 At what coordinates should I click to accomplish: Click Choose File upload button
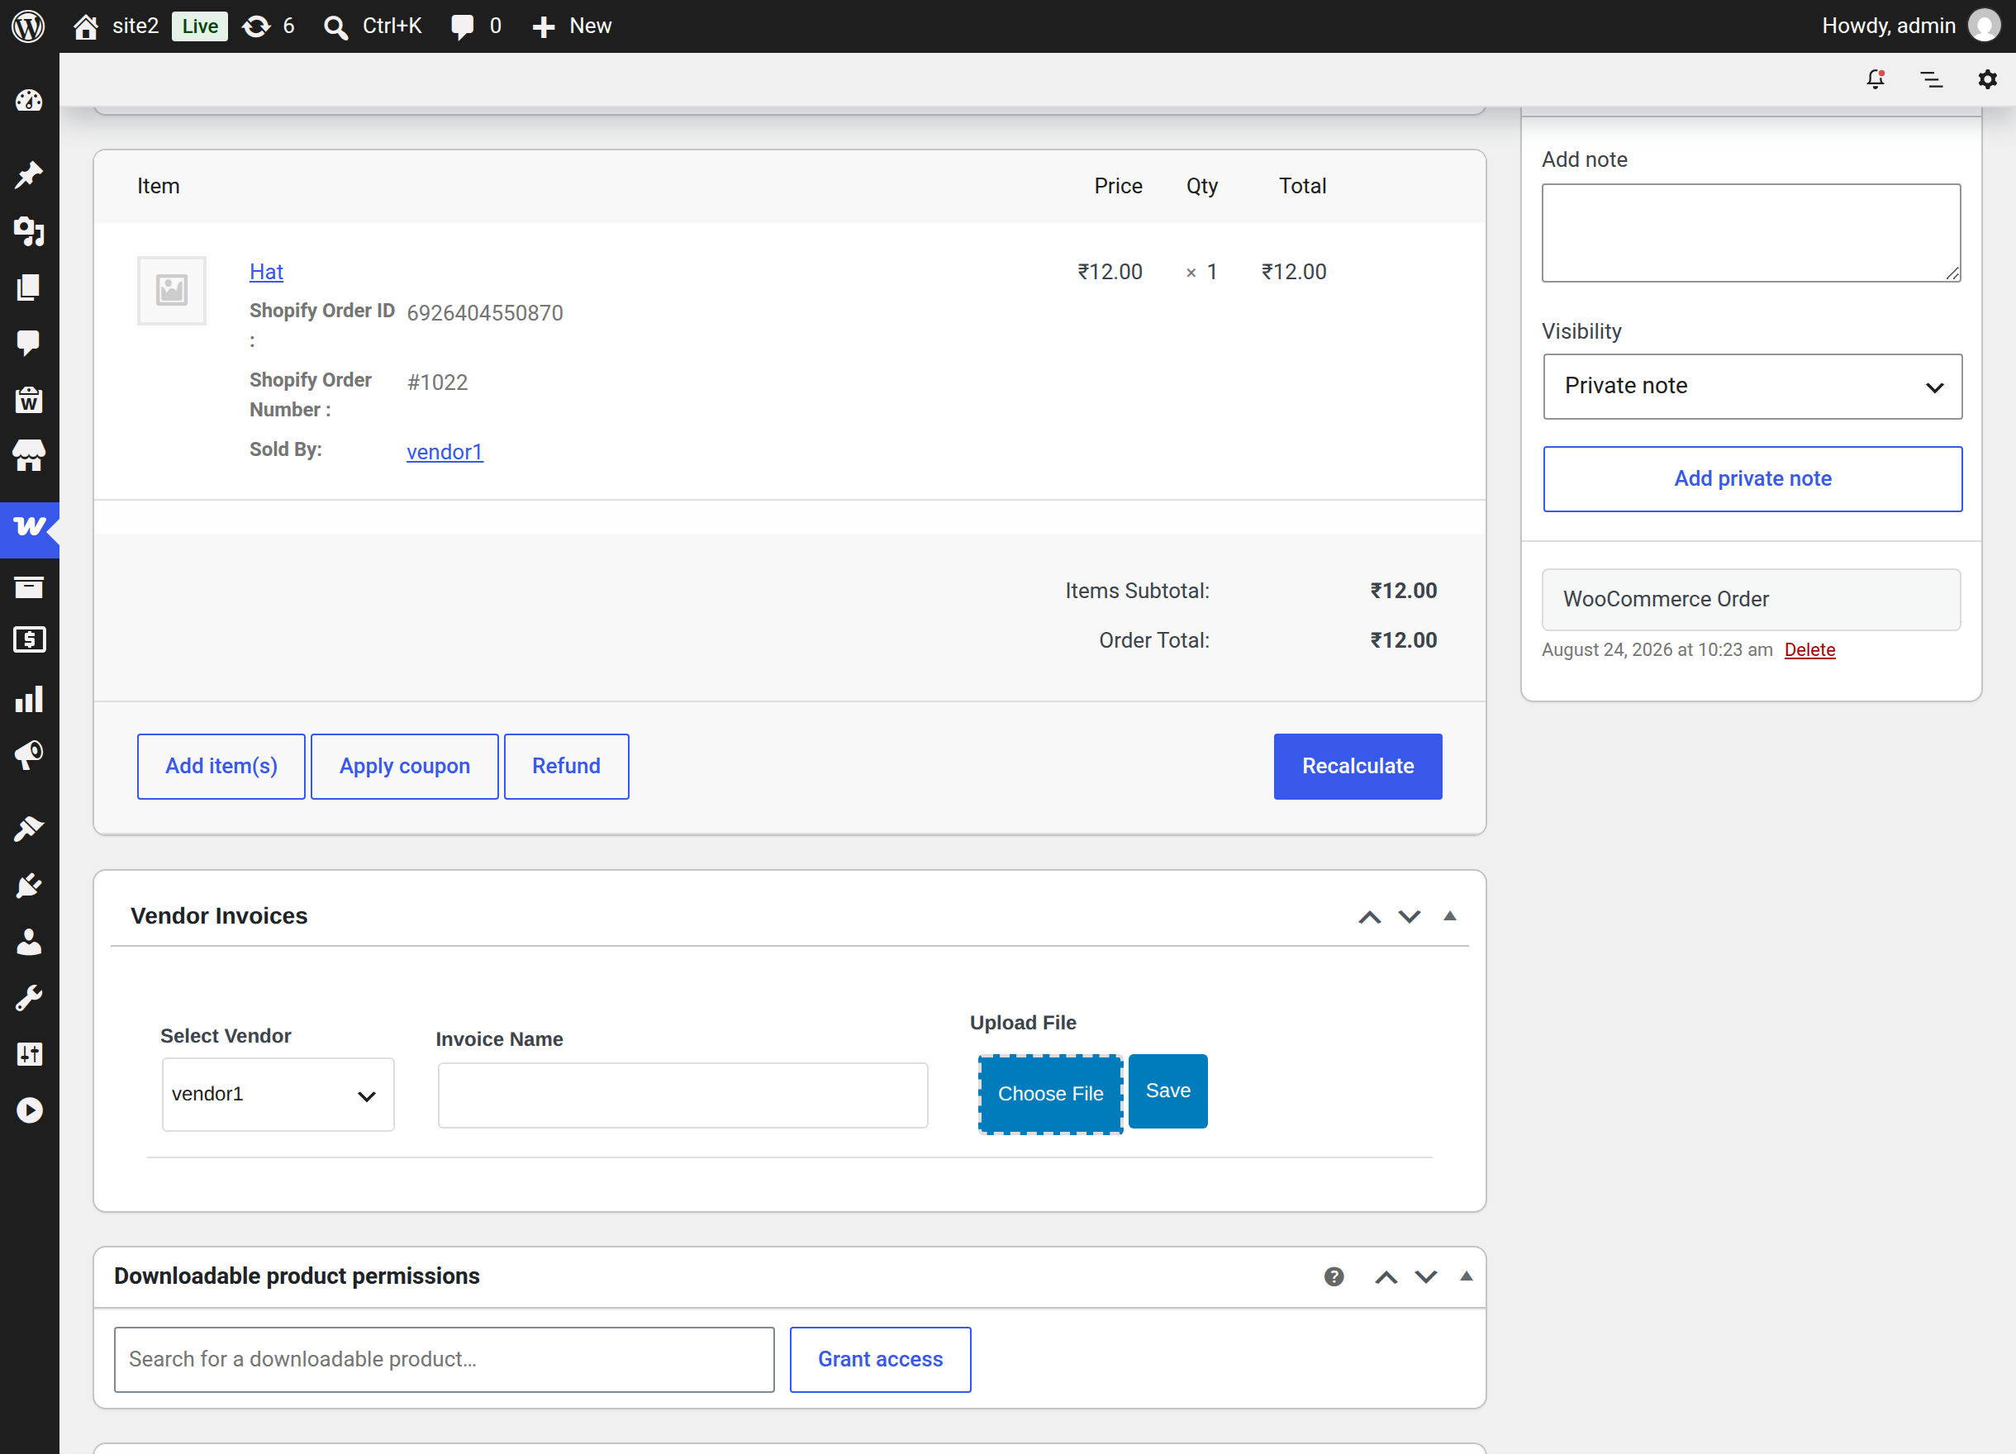click(1051, 1094)
